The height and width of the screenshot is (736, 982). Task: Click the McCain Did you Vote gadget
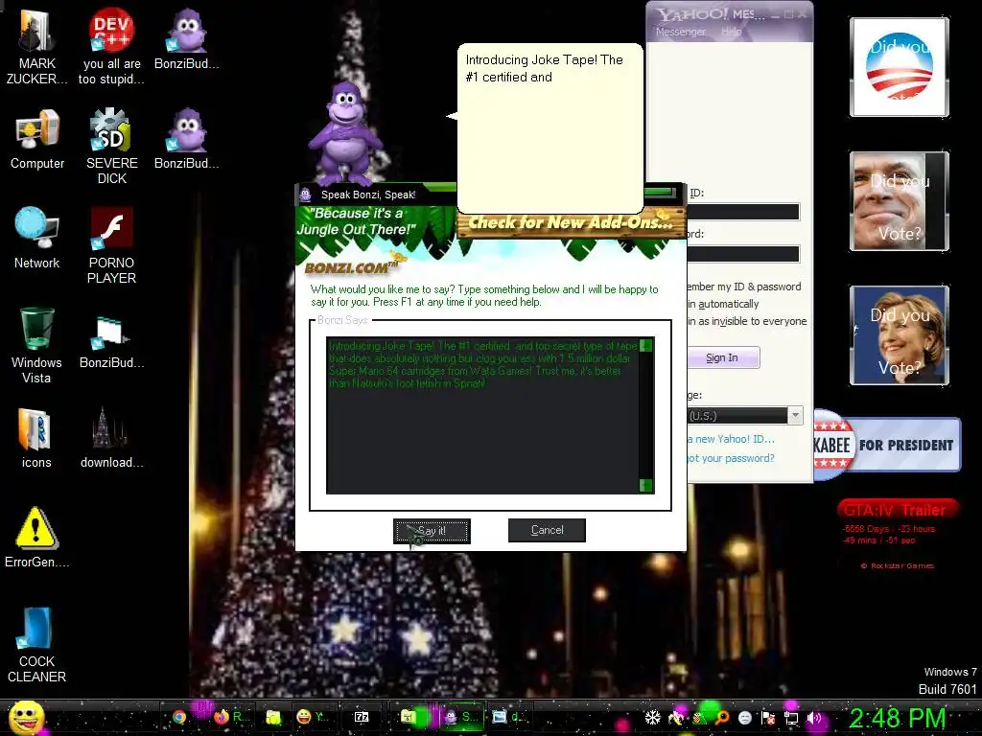(900, 201)
